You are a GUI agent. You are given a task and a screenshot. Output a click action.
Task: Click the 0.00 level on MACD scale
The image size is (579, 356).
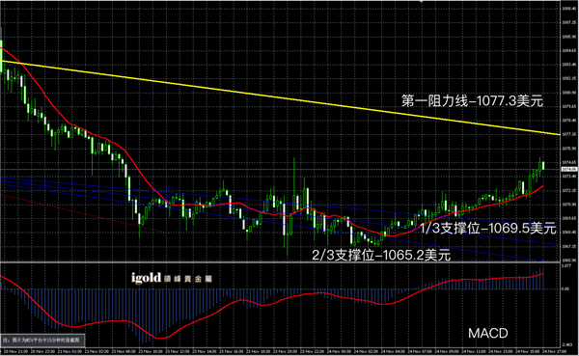(565, 288)
